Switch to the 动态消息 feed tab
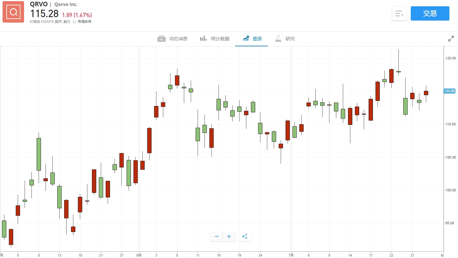Viewport: 458px width, 258px height. pos(178,39)
